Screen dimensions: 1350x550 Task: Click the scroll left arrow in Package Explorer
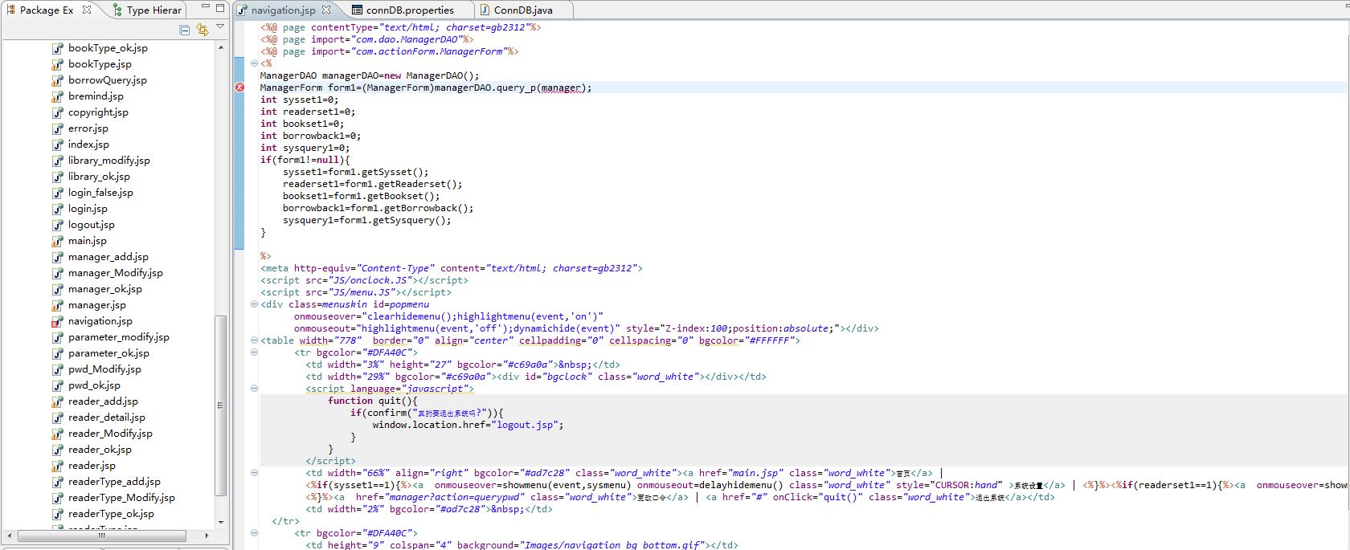pos(10,535)
